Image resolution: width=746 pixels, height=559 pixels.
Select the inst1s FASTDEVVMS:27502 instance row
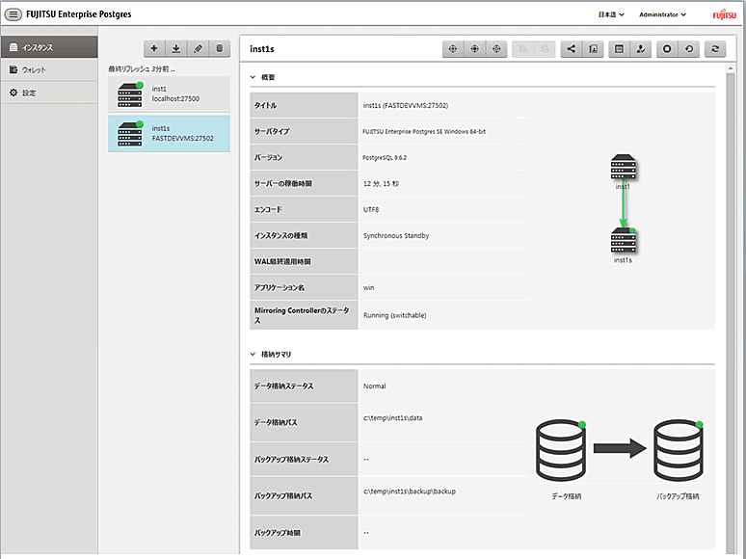(169, 133)
